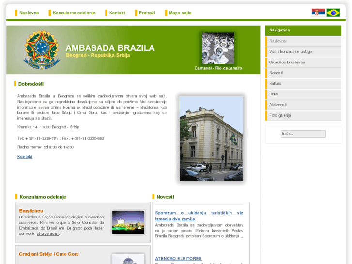The image size is (352, 264).
Task: Open Links in the Navigation sidebar
Action: click(x=303, y=94)
